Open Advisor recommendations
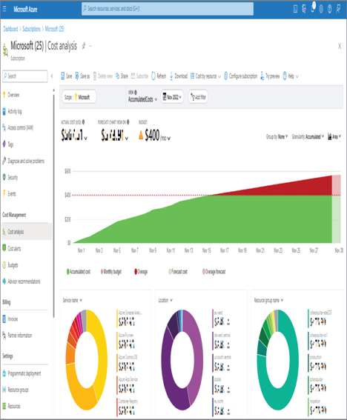 24,281
